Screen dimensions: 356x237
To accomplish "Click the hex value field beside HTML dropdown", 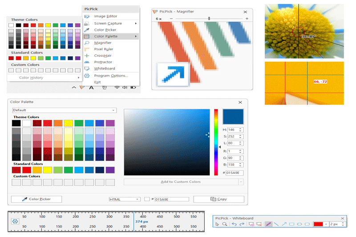I will pos(171,199).
